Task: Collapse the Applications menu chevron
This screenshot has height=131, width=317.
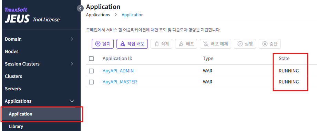Action: (x=72, y=101)
